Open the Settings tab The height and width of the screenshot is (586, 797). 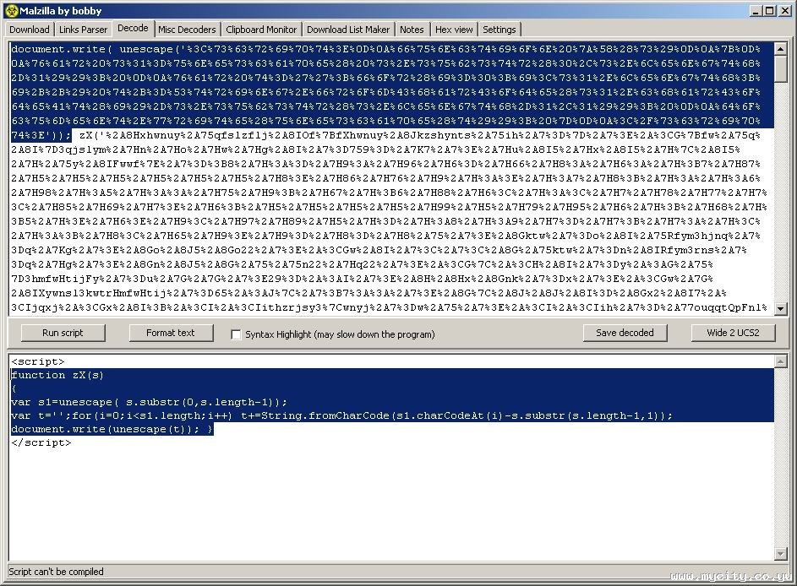point(499,30)
